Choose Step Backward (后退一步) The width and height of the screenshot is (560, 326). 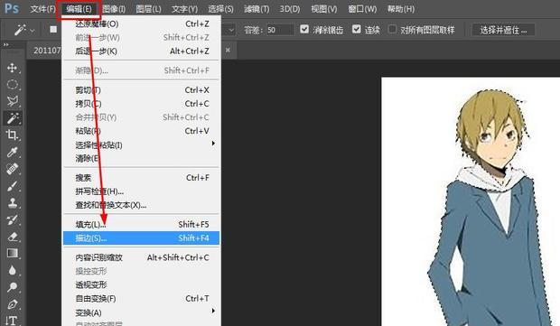142,51
